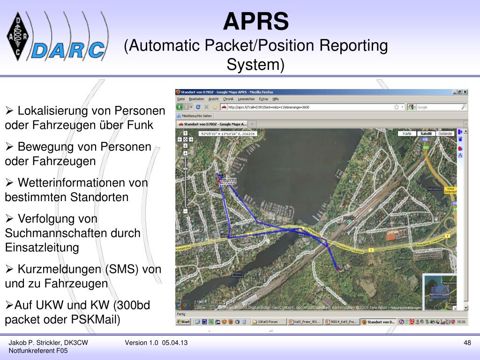Switch the map to Gelände view
480x360 pixels.
pyautogui.click(x=445, y=133)
